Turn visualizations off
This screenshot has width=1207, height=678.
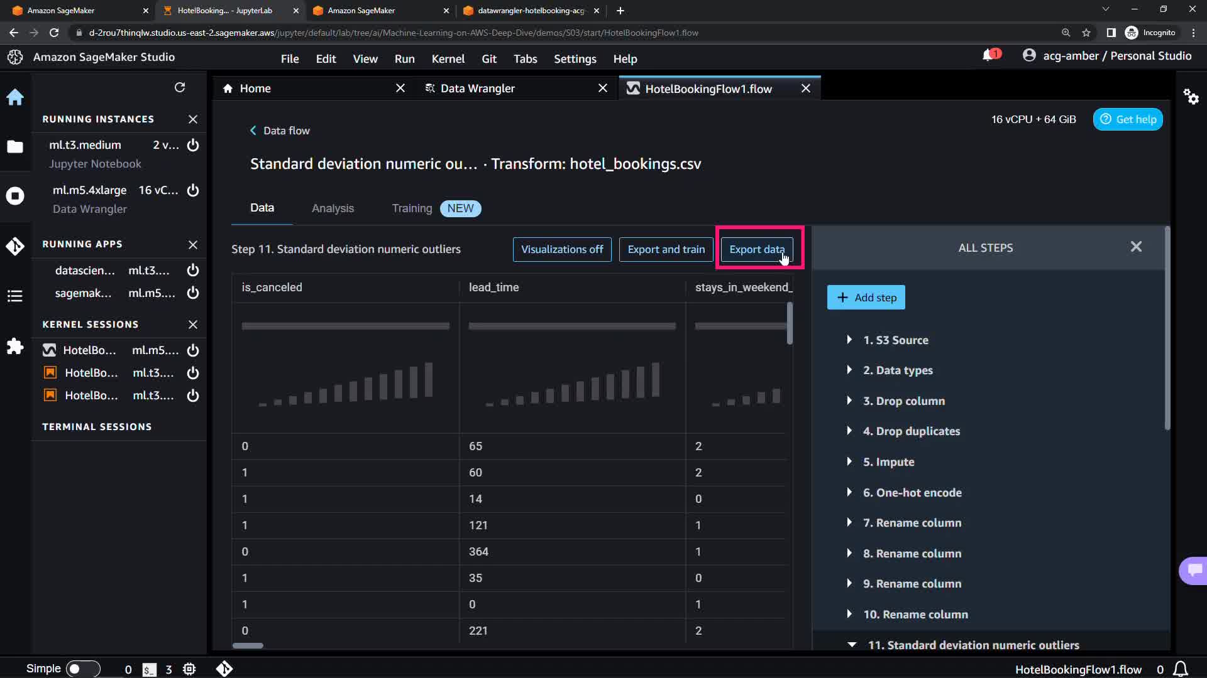tap(561, 249)
